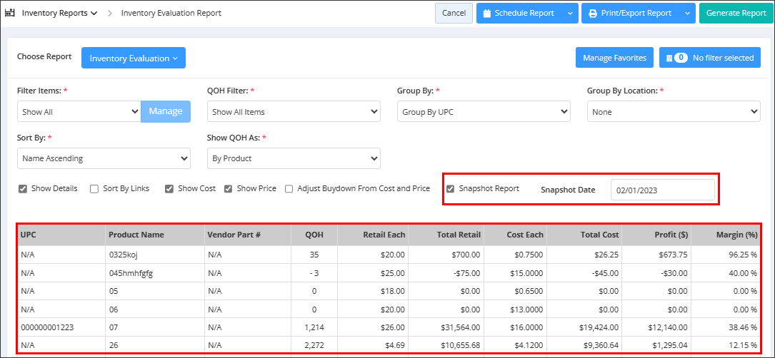Click the filter icon beside No filter selected
The image size is (775, 358).
pyautogui.click(x=669, y=58)
